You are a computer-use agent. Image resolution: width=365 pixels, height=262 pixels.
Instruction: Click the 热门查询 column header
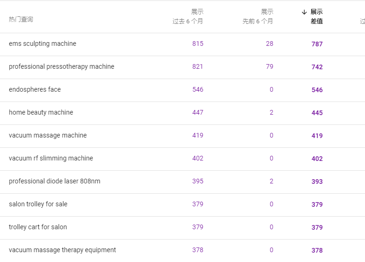[21, 19]
